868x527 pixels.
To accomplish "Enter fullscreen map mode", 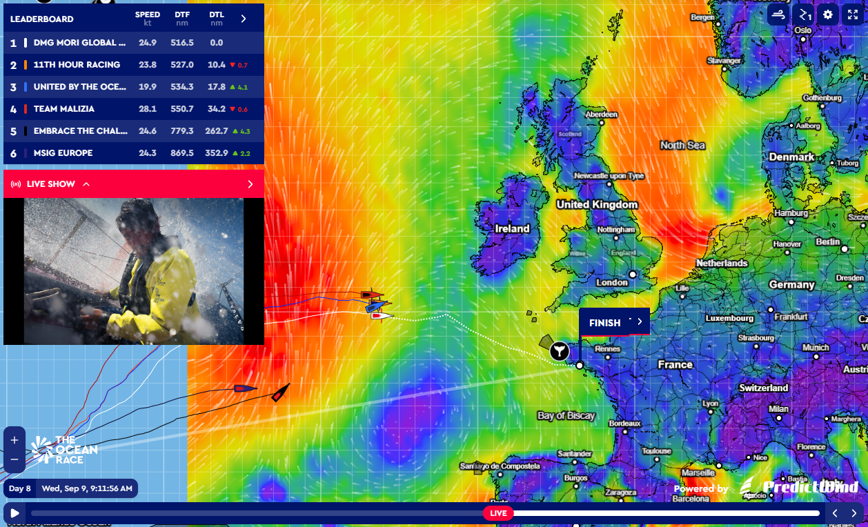I will (x=853, y=14).
